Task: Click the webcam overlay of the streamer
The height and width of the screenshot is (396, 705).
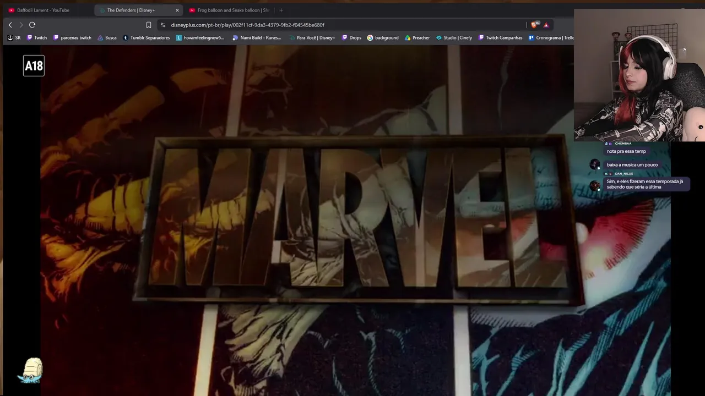Action: pos(639,75)
